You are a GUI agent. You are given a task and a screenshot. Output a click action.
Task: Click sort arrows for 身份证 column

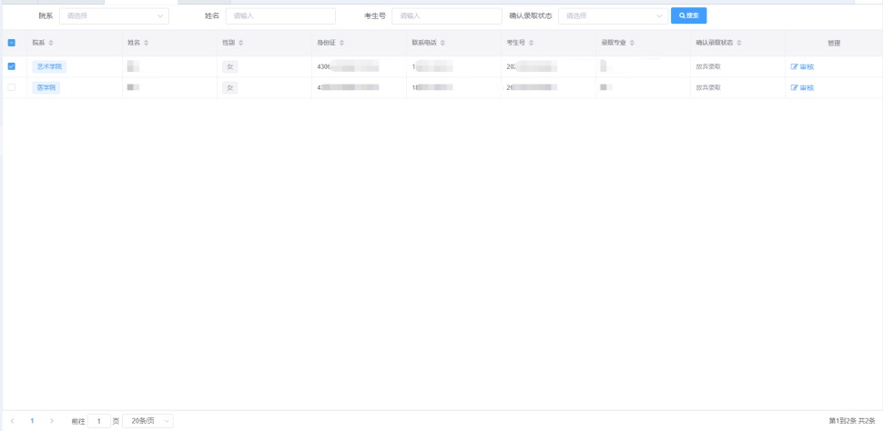(x=341, y=43)
